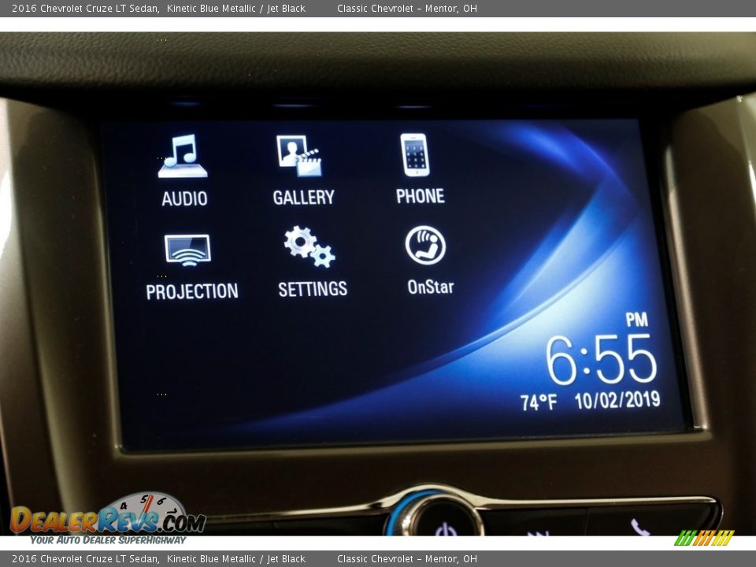This screenshot has height=567, width=756.
Task: Tap the 10/02/2019 date display
Action: (x=617, y=400)
